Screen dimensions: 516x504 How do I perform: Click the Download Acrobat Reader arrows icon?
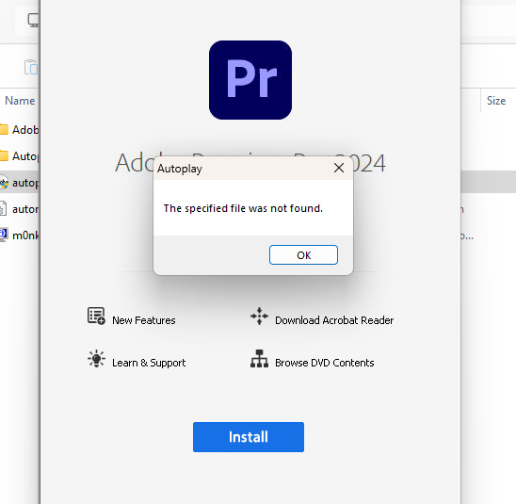(259, 316)
